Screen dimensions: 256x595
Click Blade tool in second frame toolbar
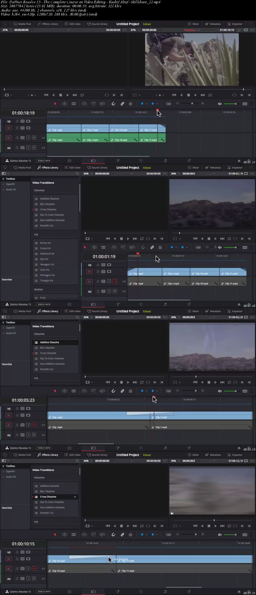point(103,247)
